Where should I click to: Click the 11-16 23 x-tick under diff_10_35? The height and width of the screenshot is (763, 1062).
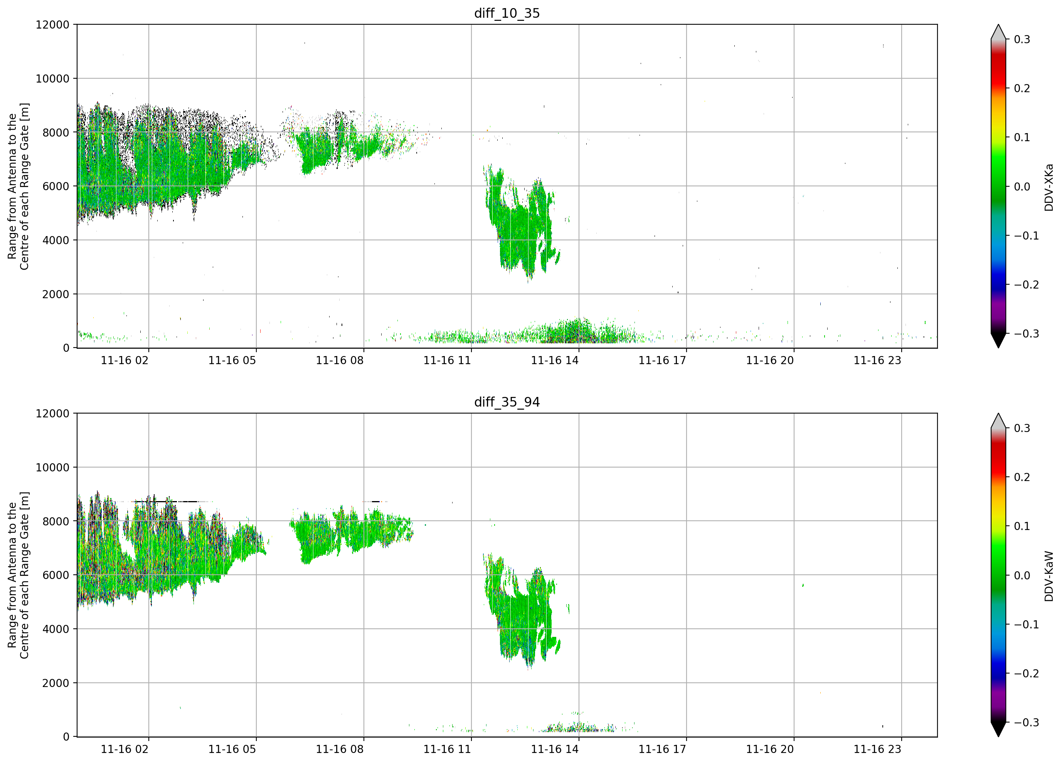pyautogui.click(x=877, y=360)
